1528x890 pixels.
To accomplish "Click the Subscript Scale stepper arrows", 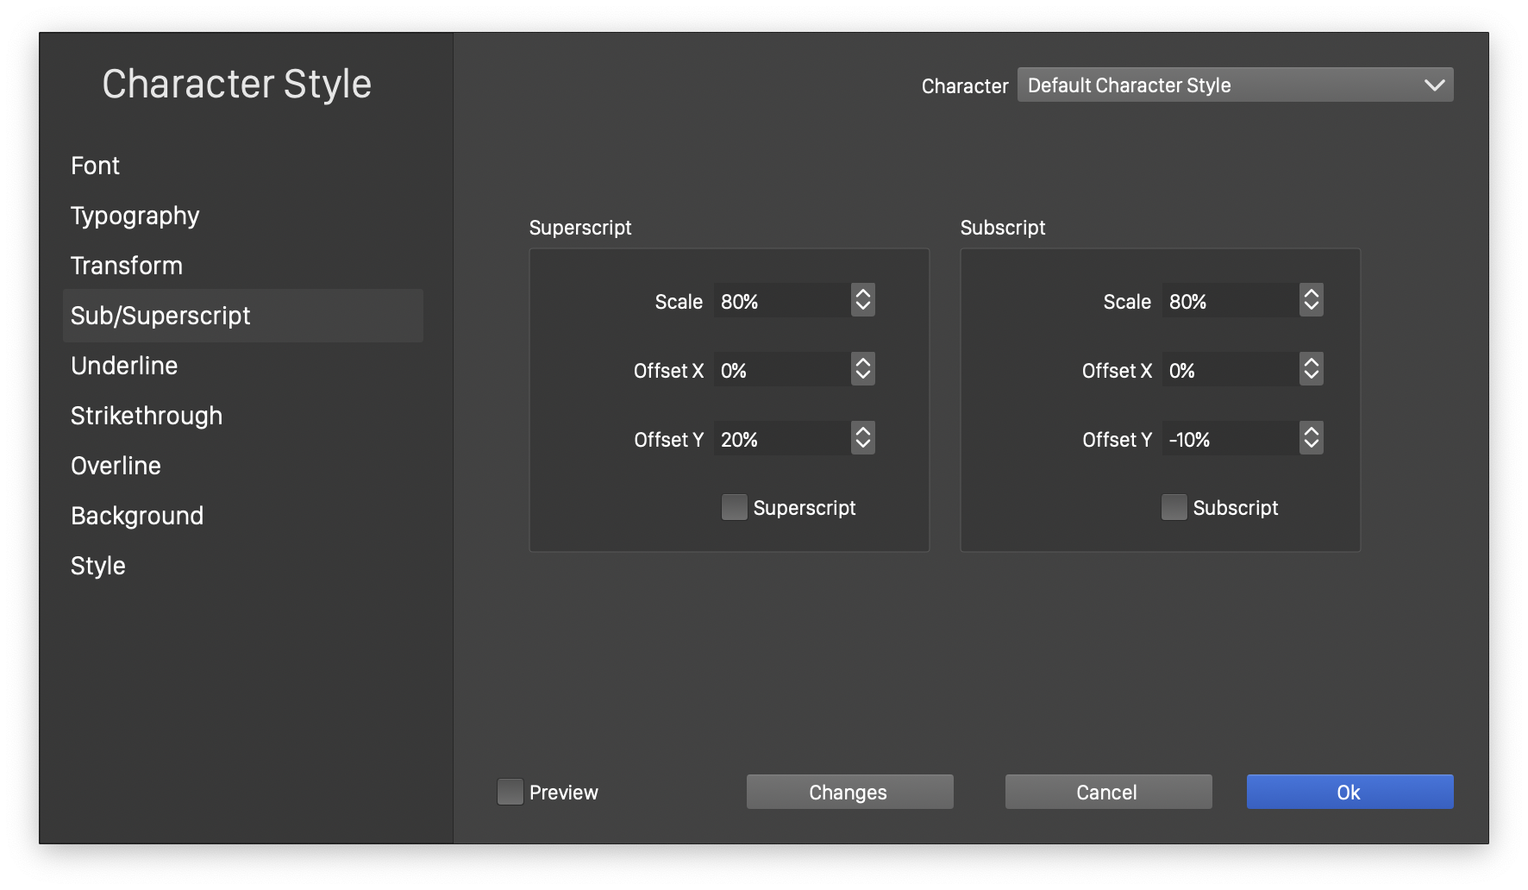I will pyautogui.click(x=1311, y=300).
